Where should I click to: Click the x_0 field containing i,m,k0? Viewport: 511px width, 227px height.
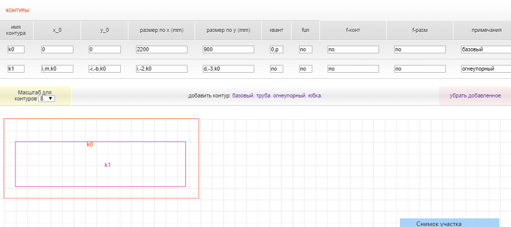pyautogui.click(x=57, y=69)
